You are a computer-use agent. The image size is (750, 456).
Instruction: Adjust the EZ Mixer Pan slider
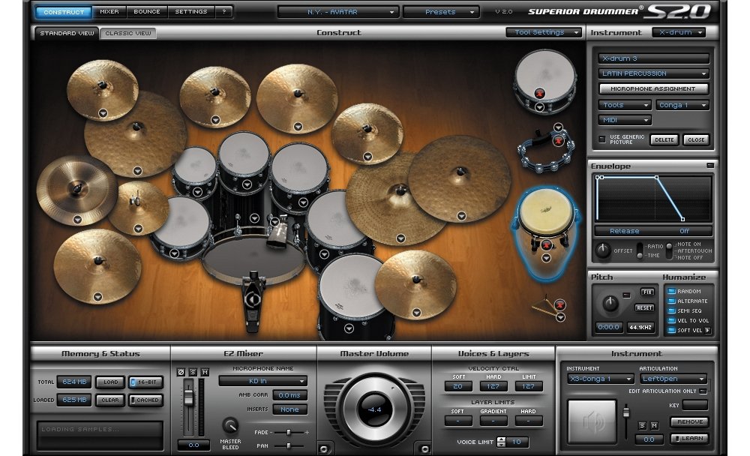click(289, 445)
